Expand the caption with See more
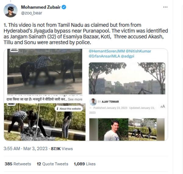The width and height of the screenshot is (183, 174). click(x=75, y=99)
